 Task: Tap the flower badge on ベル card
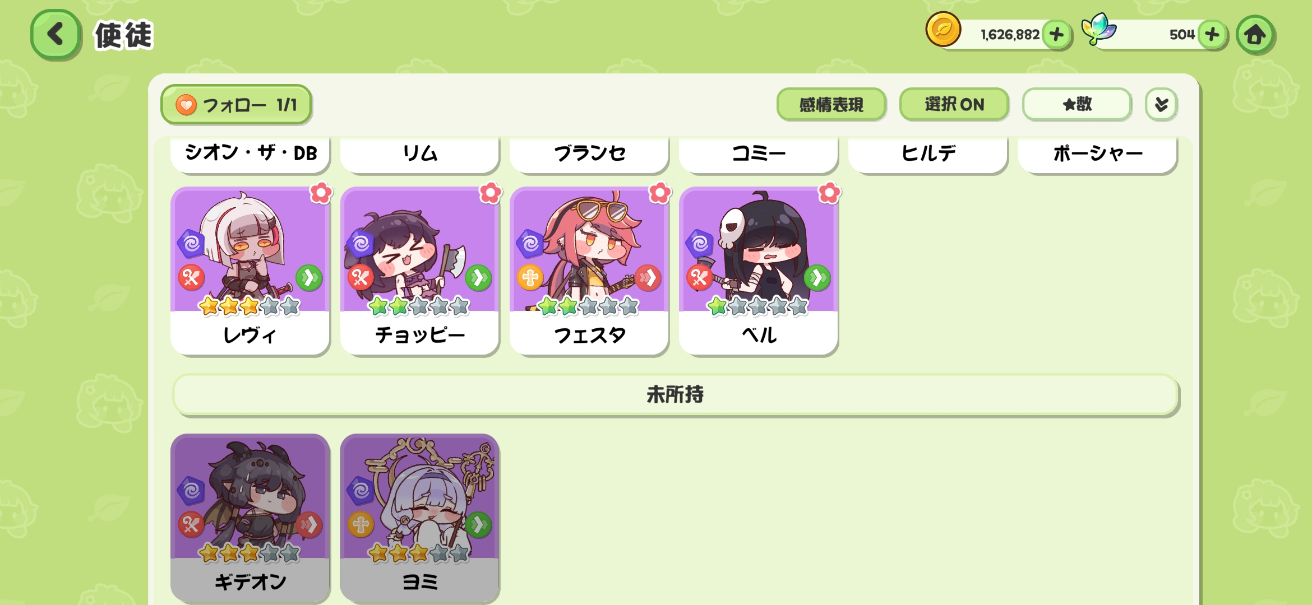[829, 193]
